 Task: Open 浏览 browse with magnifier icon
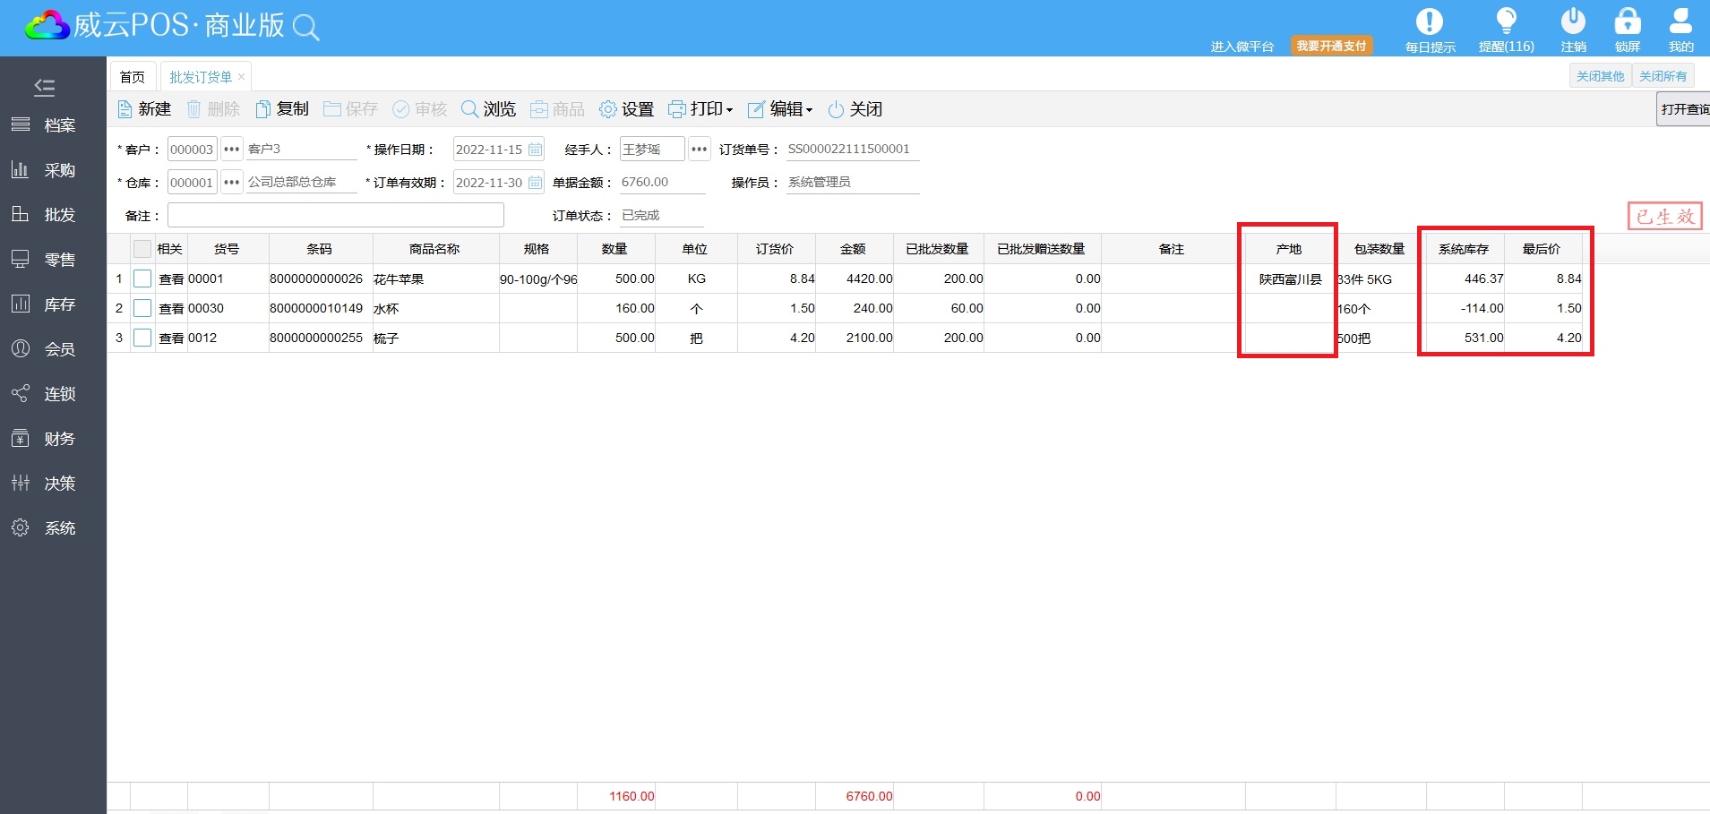coord(469,109)
